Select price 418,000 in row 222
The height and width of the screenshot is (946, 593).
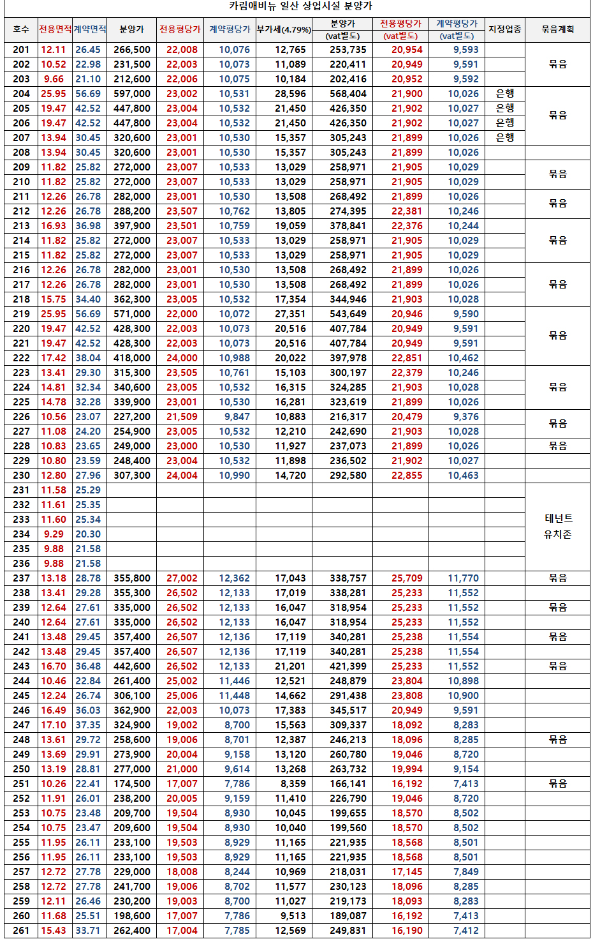[x=132, y=358]
